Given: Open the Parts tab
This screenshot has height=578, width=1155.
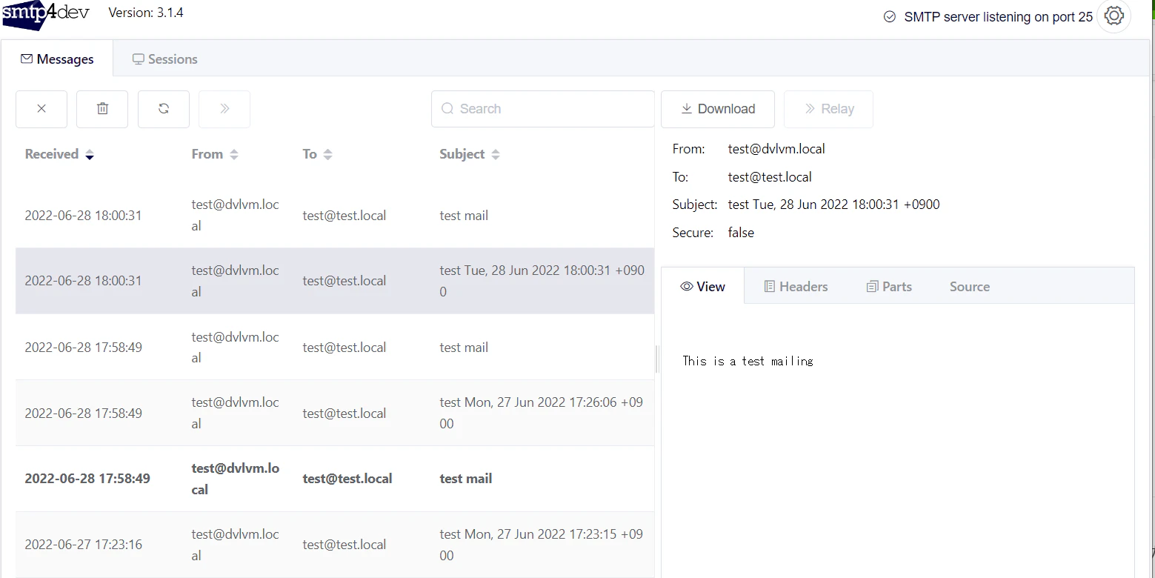Looking at the screenshot, I should [889, 287].
